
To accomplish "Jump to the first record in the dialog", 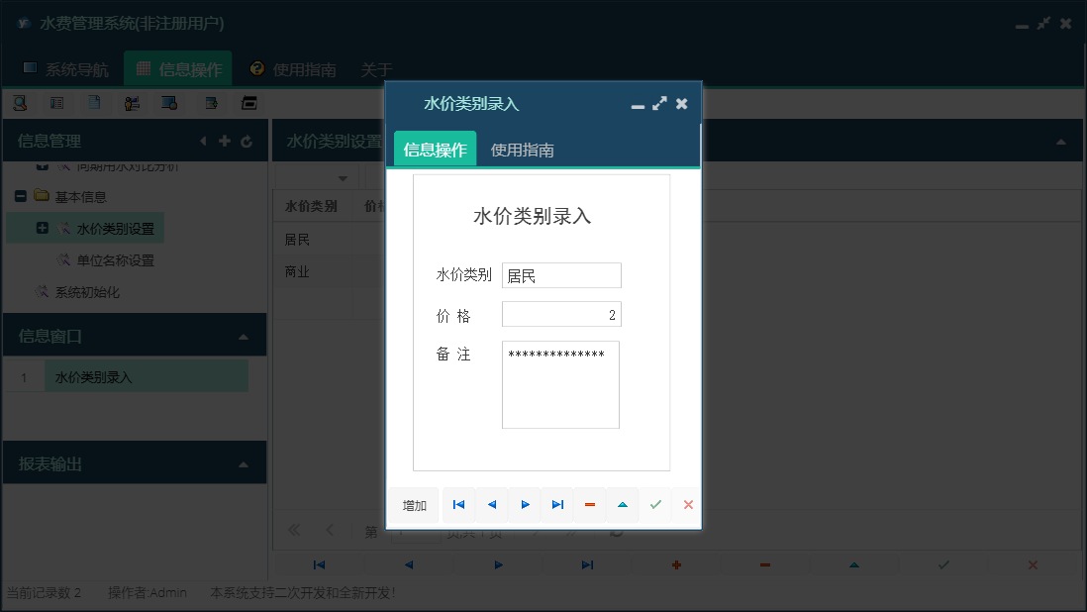I will click(x=458, y=505).
